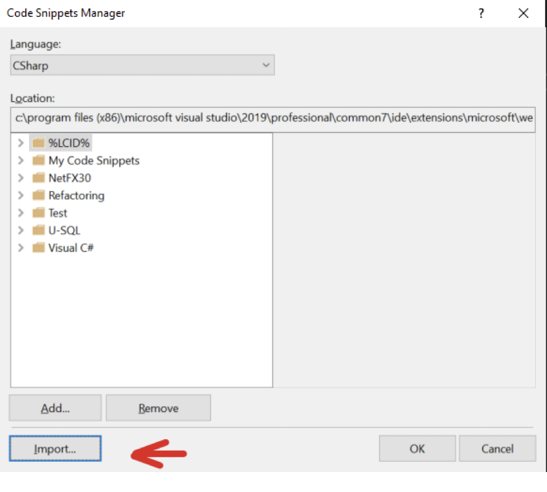Click the Remove button
This screenshot has height=492, width=547.
point(158,408)
